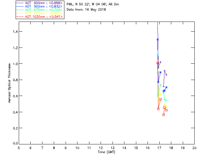Viewport: 200px width, 160px height.
Task: Click the x-axis tick label 10
Action: (77, 148)
